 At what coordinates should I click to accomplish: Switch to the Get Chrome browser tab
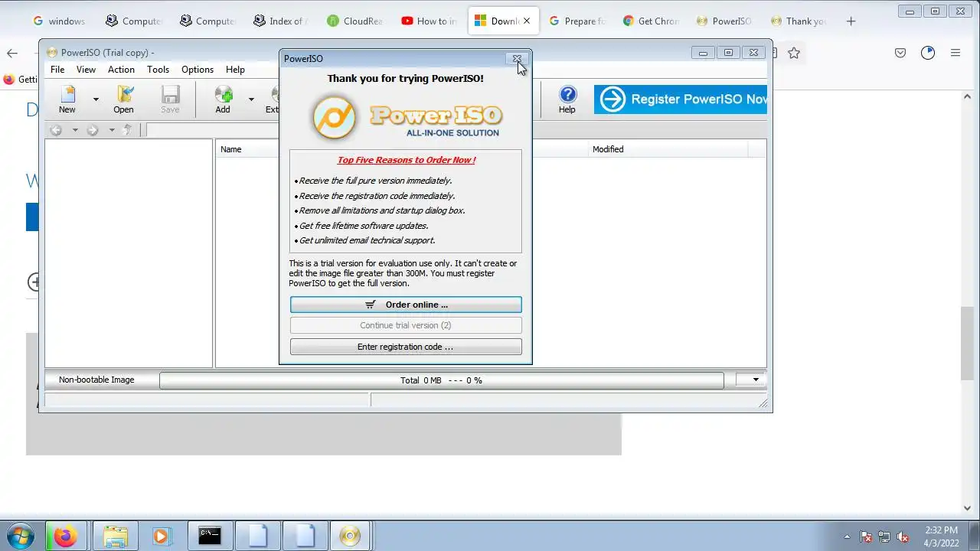(651, 21)
